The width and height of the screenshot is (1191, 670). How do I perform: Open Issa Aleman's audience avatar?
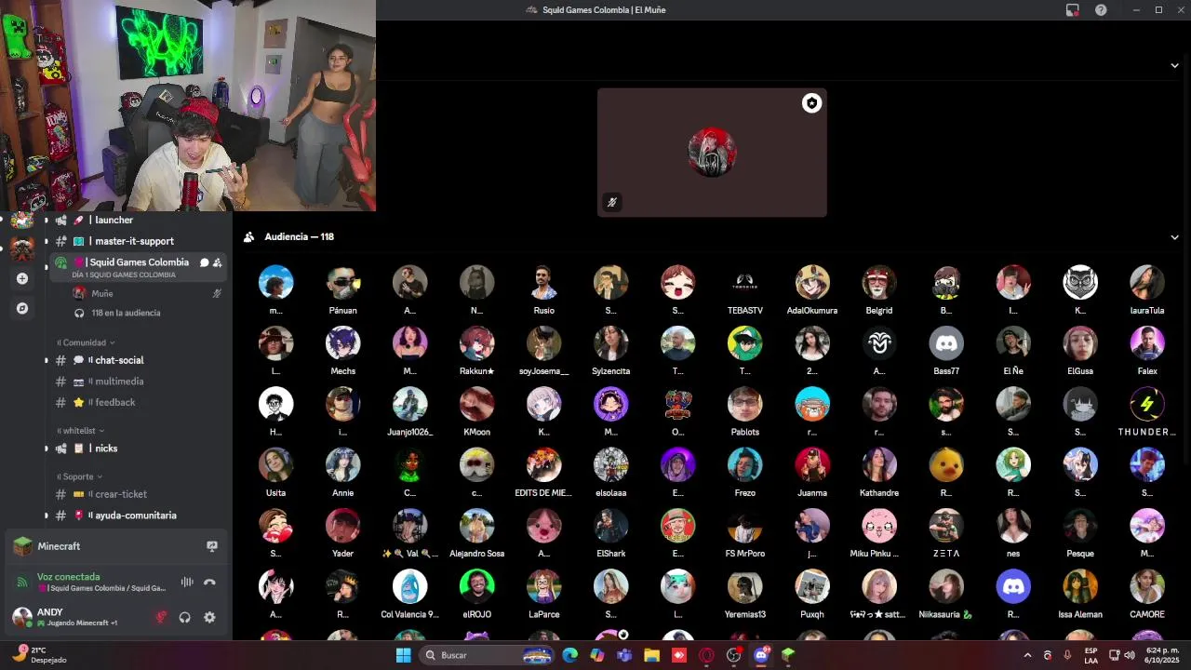click(1080, 586)
